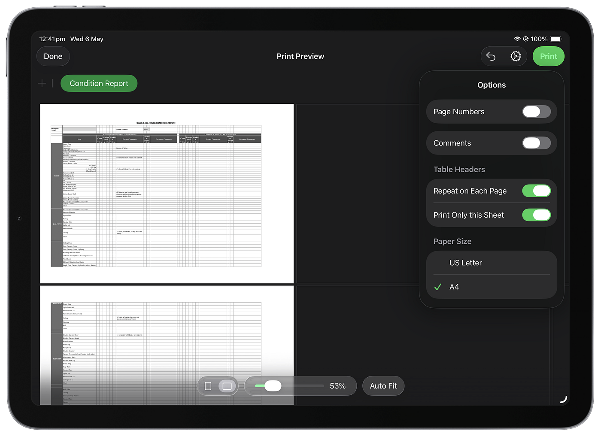601x437 pixels.
Task: Switch to portrait orientation icon
Action: [208, 386]
